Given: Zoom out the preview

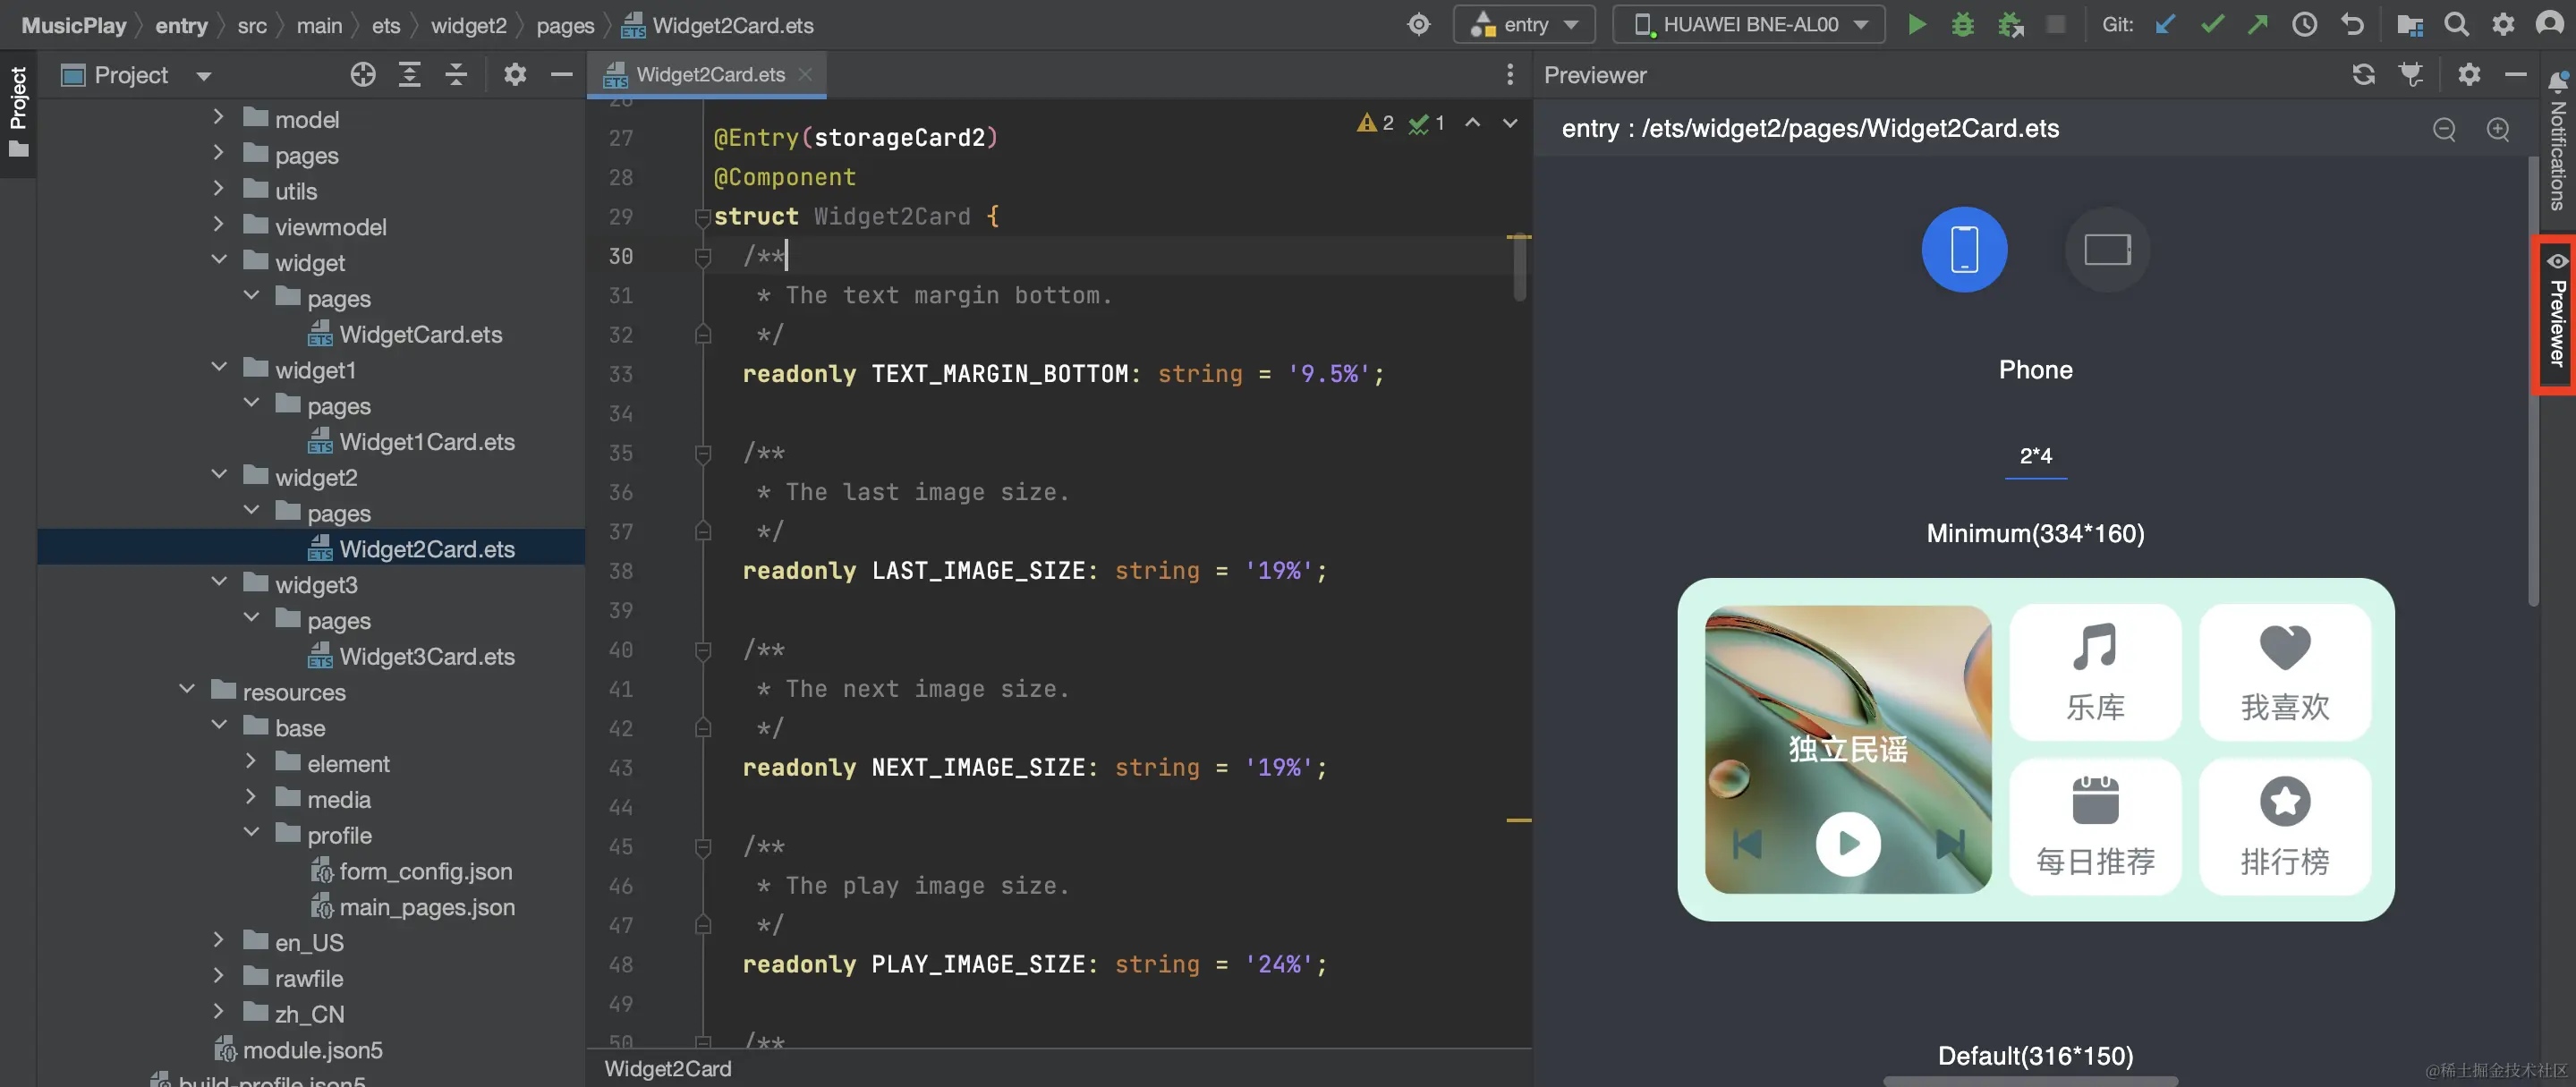Looking at the screenshot, I should coord(2444,129).
